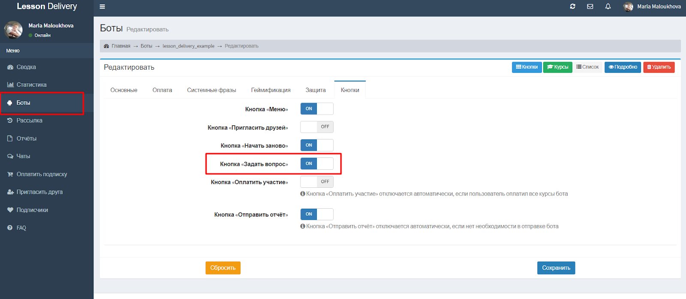This screenshot has height=299, width=686.
Task: Enable the «Пригласить друзей» toggle
Action: pos(316,127)
